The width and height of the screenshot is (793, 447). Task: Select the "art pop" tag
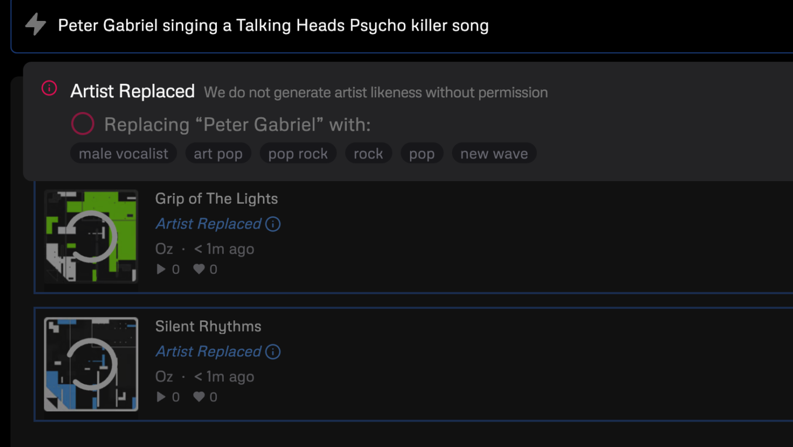[x=218, y=153]
